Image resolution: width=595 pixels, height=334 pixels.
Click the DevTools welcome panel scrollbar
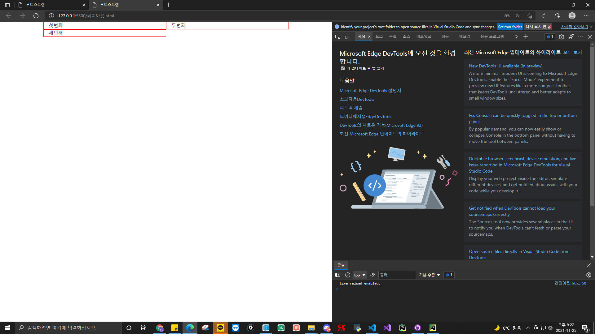(x=592, y=124)
